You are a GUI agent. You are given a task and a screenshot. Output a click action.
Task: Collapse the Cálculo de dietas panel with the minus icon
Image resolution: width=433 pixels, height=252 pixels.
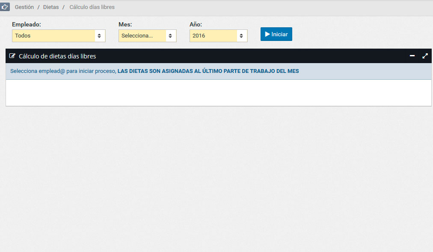(412, 56)
